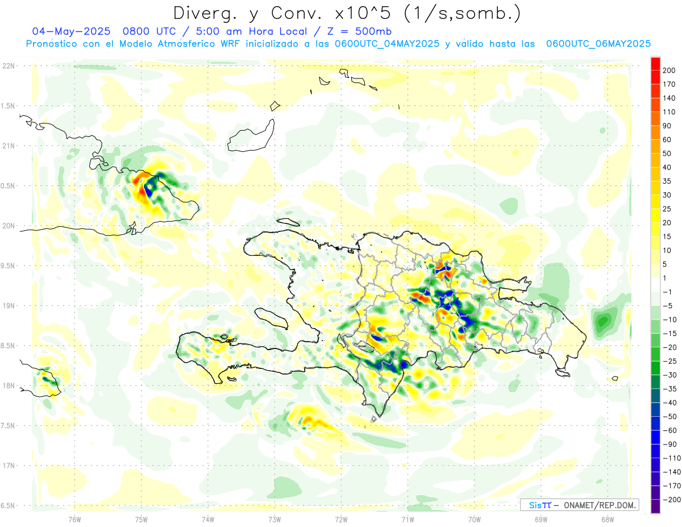Click the dark purple colorbar swatch below -200

tap(656, 507)
